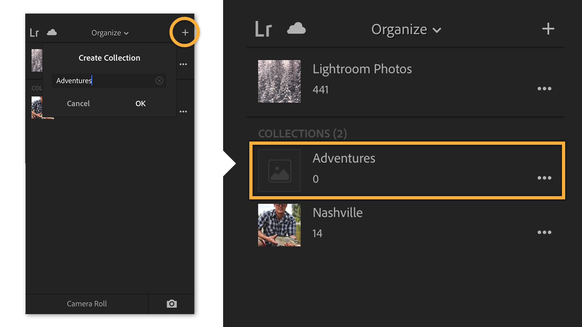Open the partially hidden Nashville thumbnail in left panel
This screenshot has height=327, width=582.
click(37, 108)
